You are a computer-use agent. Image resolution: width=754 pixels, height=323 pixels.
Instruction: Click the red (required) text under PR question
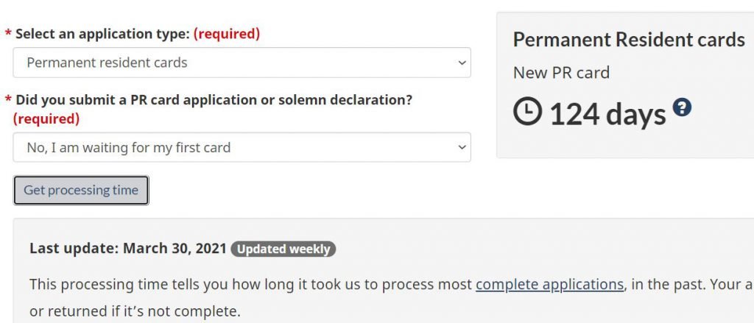coord(46,118)
